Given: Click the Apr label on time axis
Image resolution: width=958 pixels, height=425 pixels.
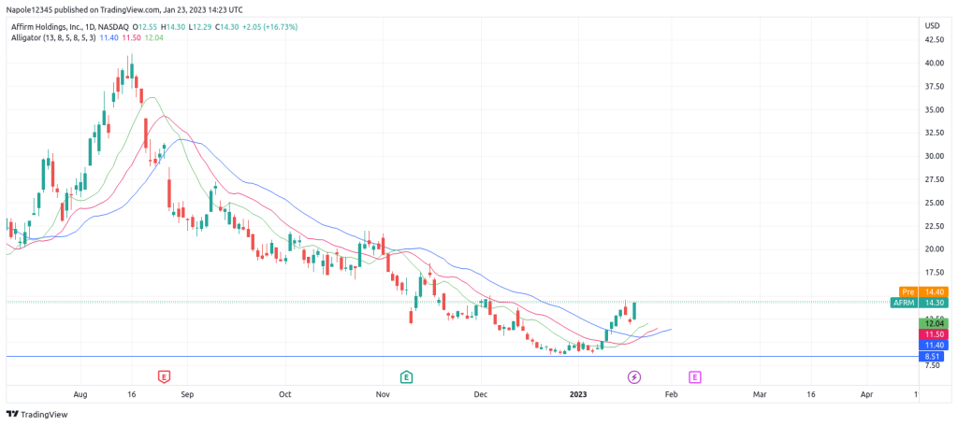Looking at the screenshot, I should [x=867, y=394].
